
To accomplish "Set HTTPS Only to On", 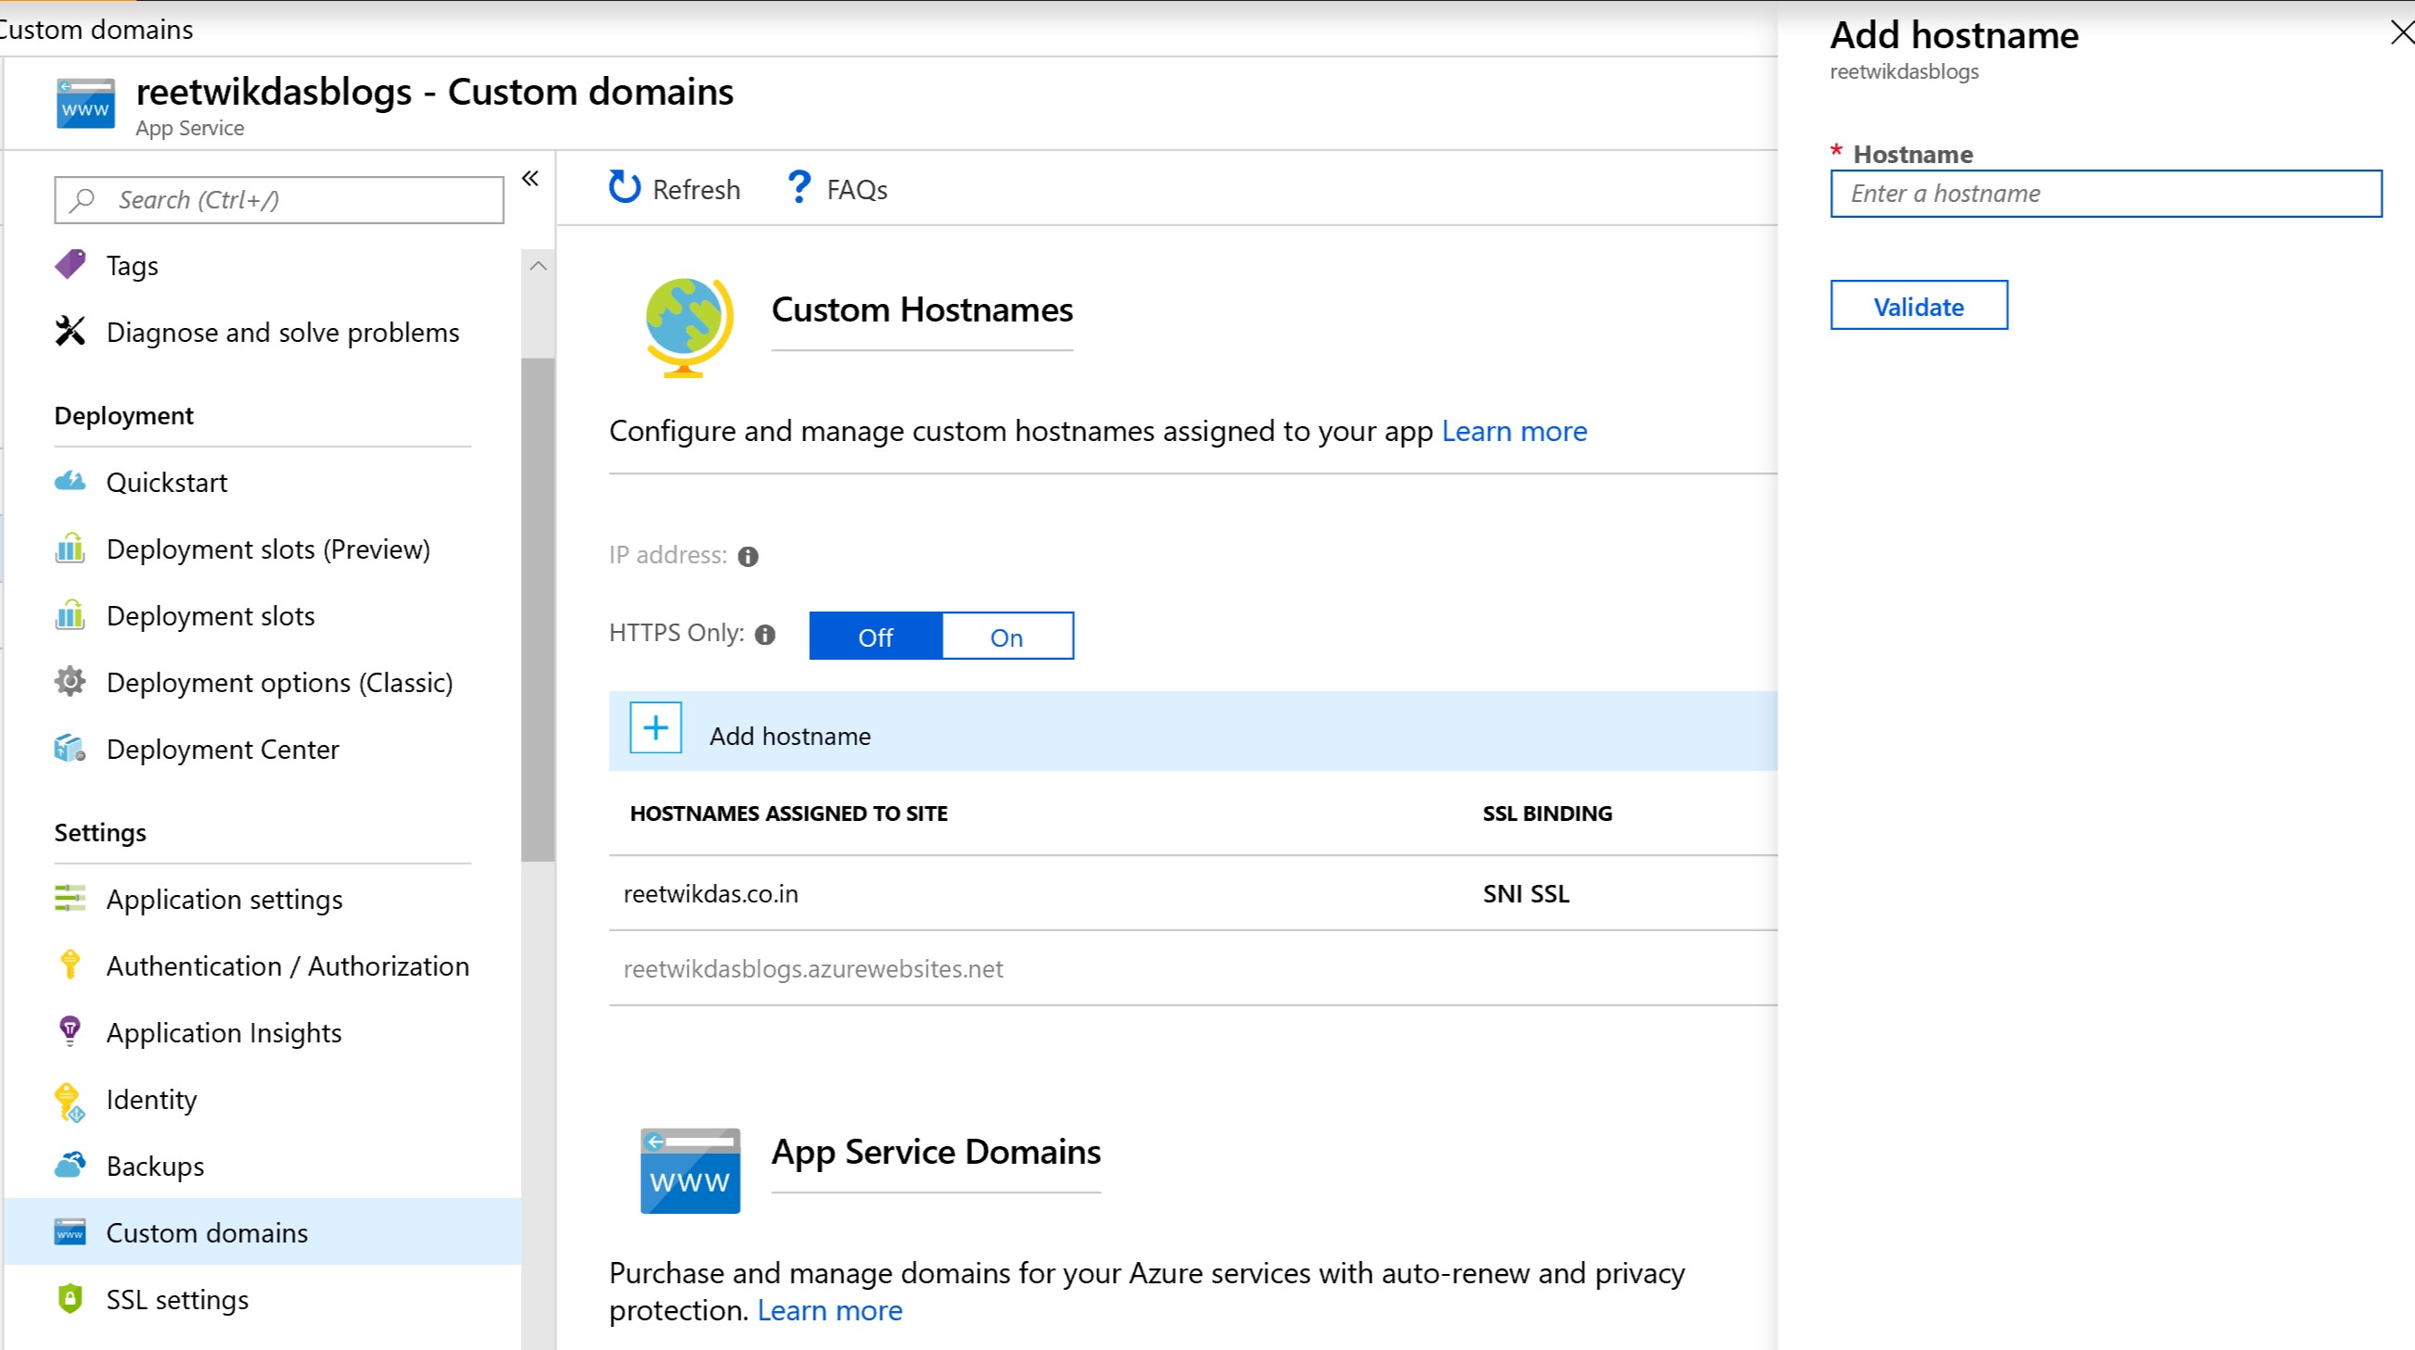I will pos(1007,637).
